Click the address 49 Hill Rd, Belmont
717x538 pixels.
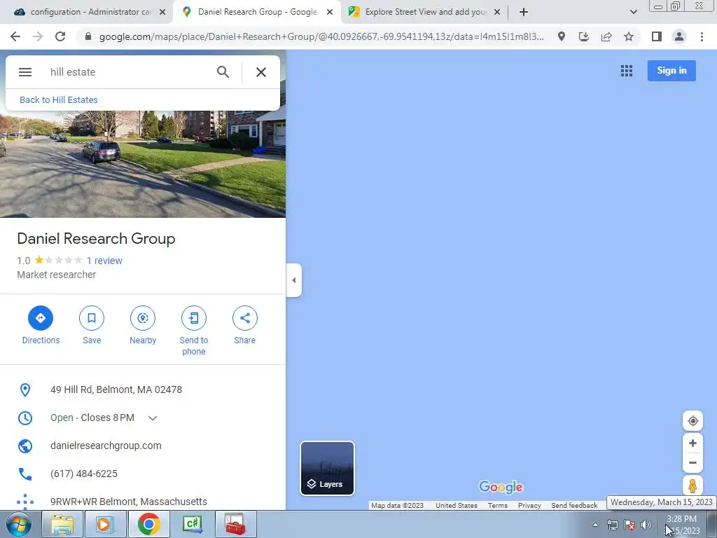coord(116,389)
